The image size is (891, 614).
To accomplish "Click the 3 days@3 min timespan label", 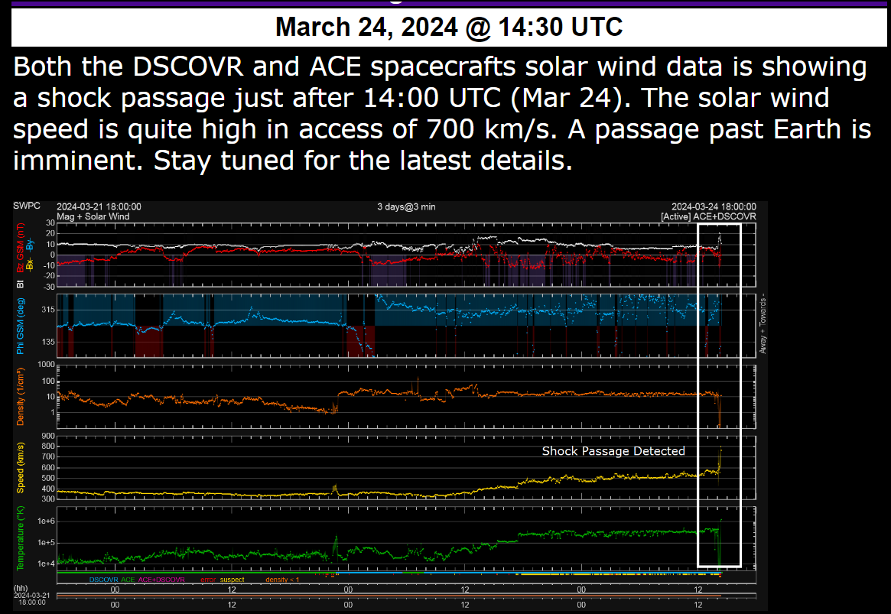I will (406, 206).
